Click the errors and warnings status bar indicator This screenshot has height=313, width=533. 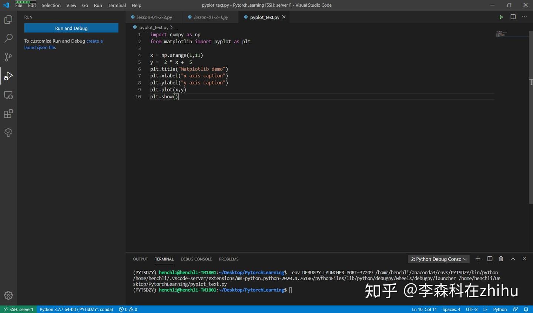(x=128, y=309)
